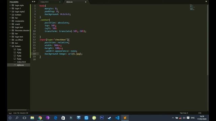Open the volume control in system tray
The image size is (216, 121).
(184, 118)
